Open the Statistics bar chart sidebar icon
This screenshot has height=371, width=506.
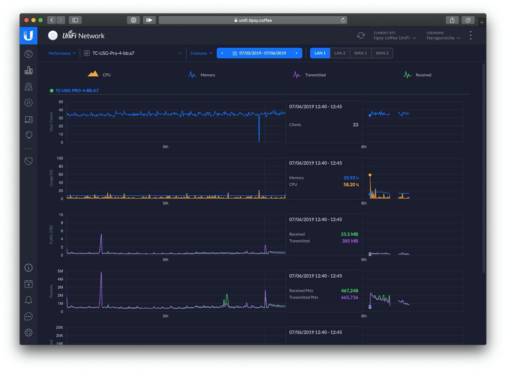tap(28, 70)
